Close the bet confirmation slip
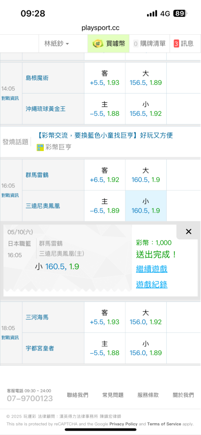Viewport: 201px width, 435px height. [x=188, y=232]
